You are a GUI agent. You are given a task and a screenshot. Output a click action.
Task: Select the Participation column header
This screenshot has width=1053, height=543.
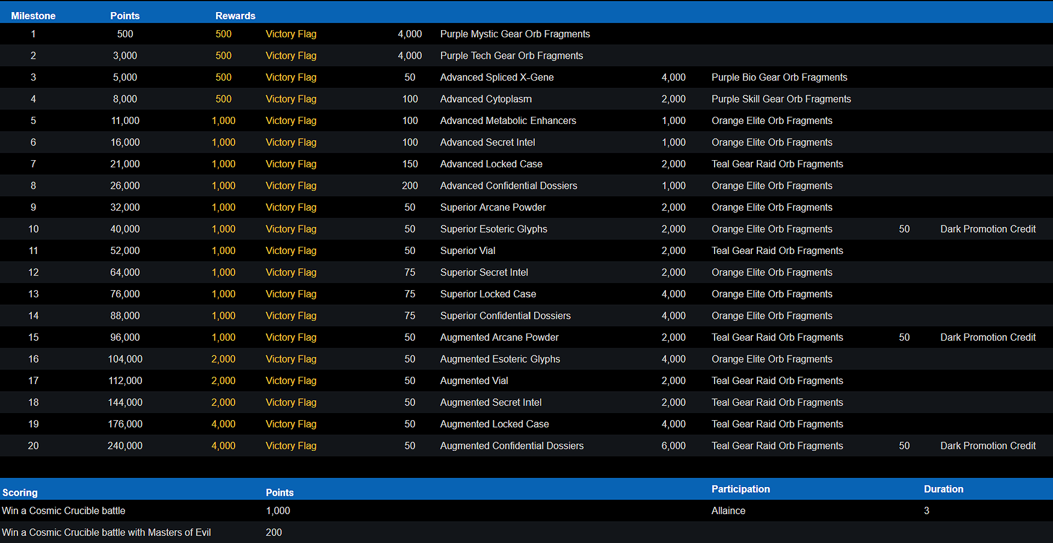coord(740,489)
